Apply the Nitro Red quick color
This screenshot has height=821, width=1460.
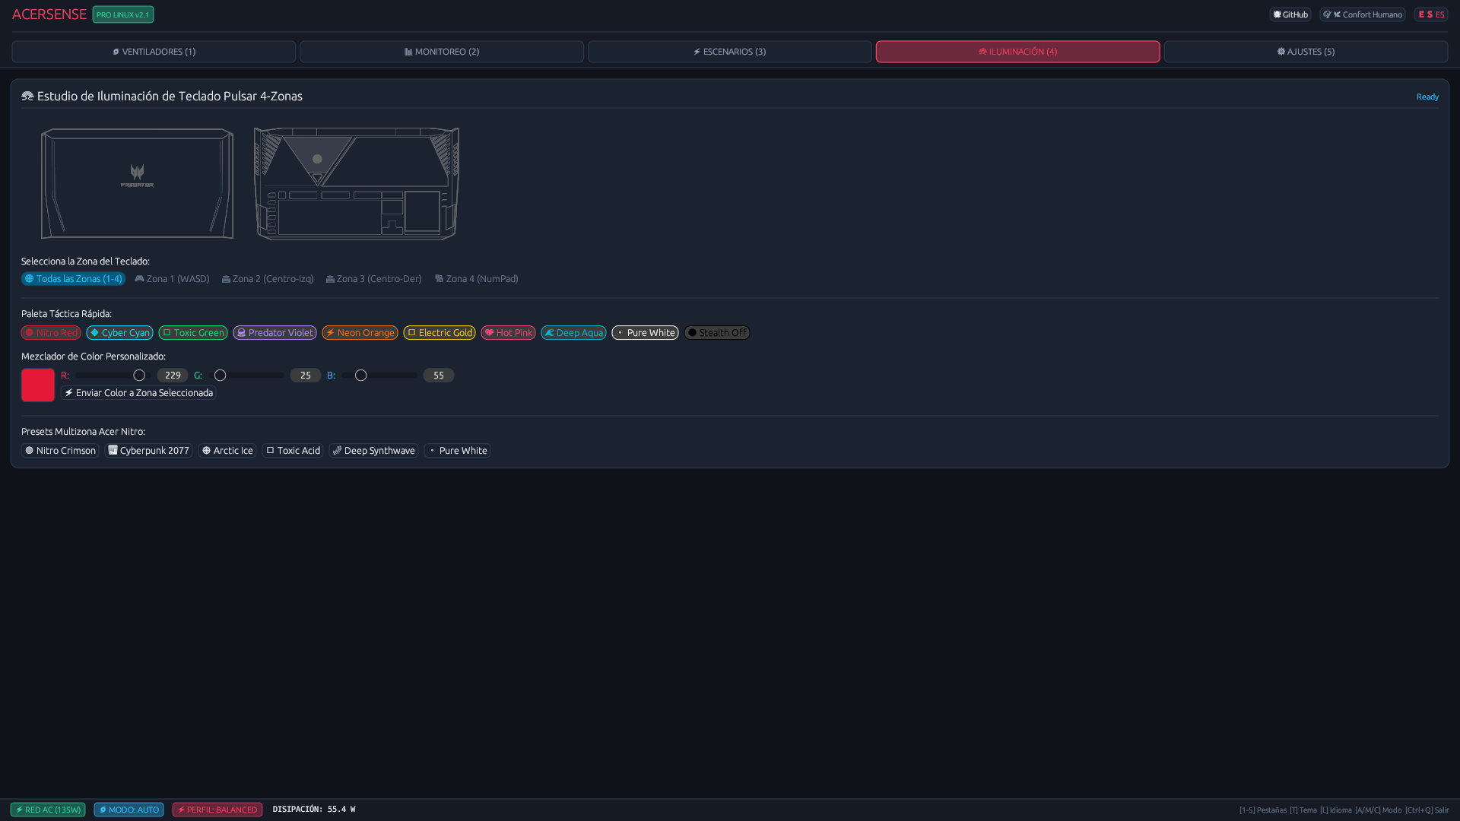click(x=51, y=333)
